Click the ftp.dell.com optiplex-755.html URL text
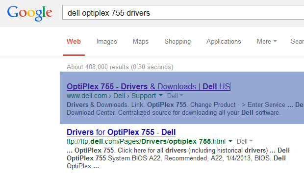 pos(146,141)
